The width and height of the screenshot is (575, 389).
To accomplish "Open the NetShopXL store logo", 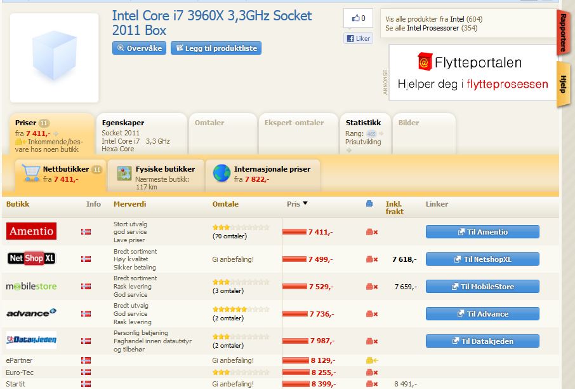I will 32,259.
